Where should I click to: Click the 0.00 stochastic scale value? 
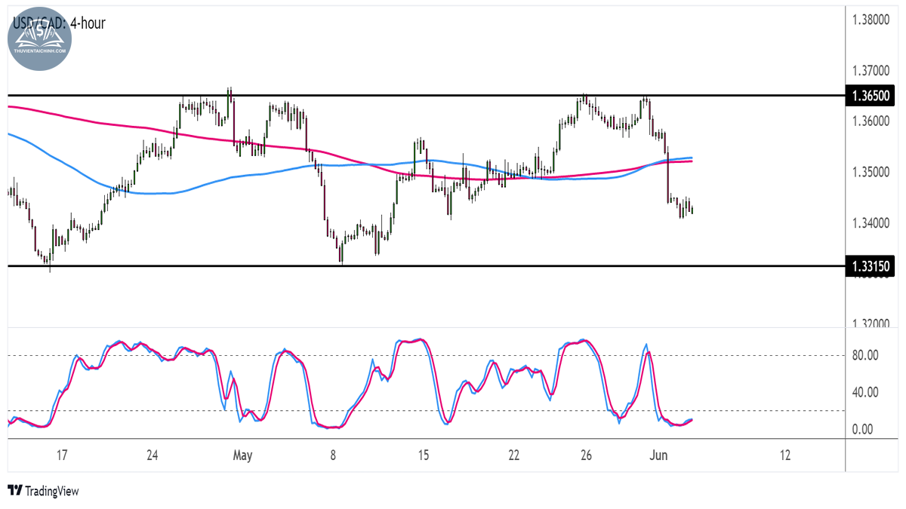point(861,429)
